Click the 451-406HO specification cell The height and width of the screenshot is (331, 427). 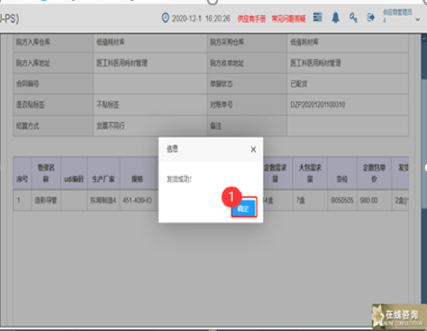(x=137, y=200)
